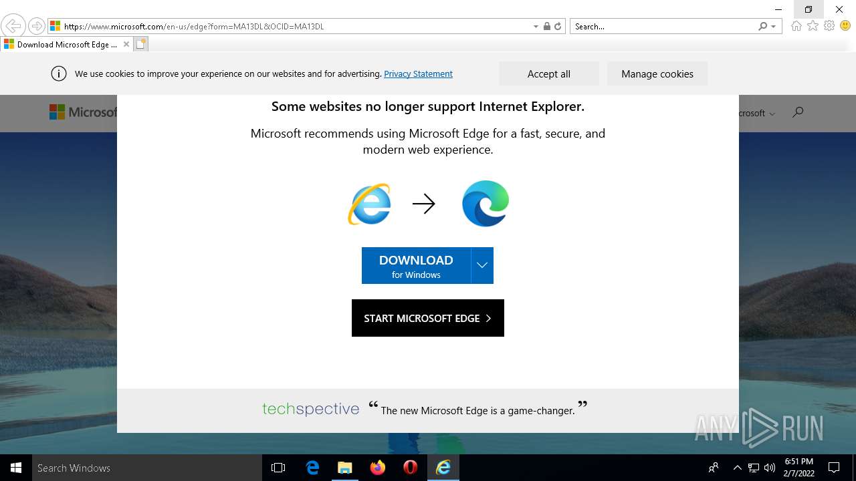Click the techspective logo
This screenshot has height=481, width=856.
tap(310, 409)
